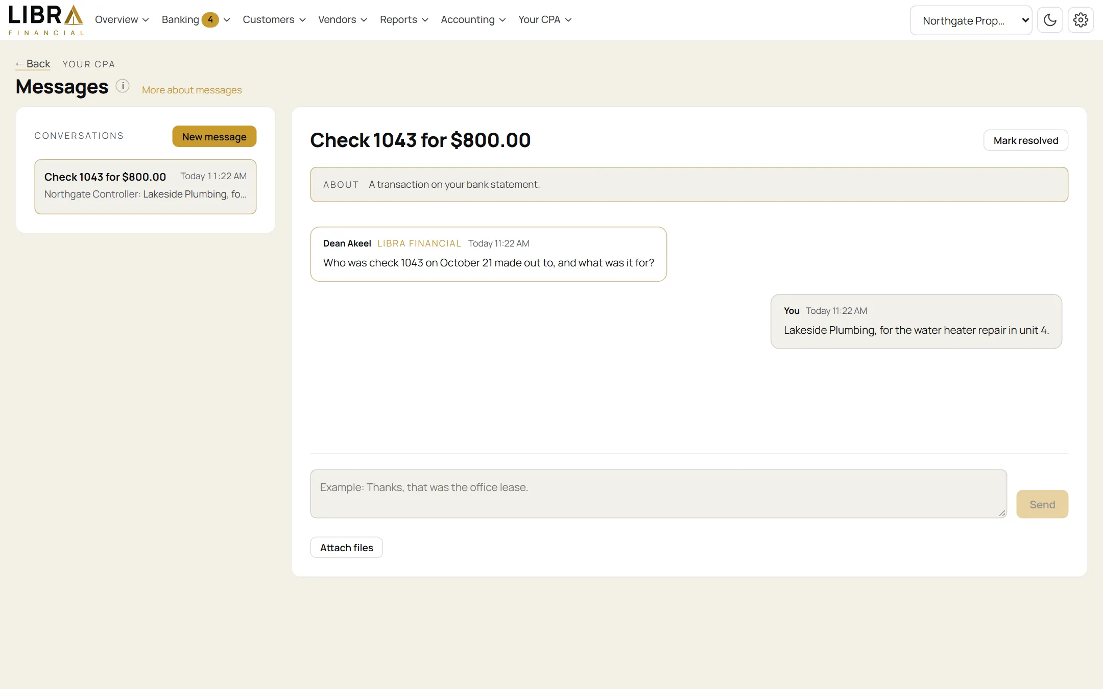Open the More about messages link
Screen dimensions: 1103x689
coord(192,90)
